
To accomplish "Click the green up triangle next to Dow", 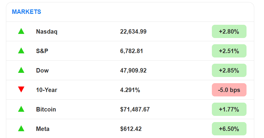I will click(x=21, y=70).
